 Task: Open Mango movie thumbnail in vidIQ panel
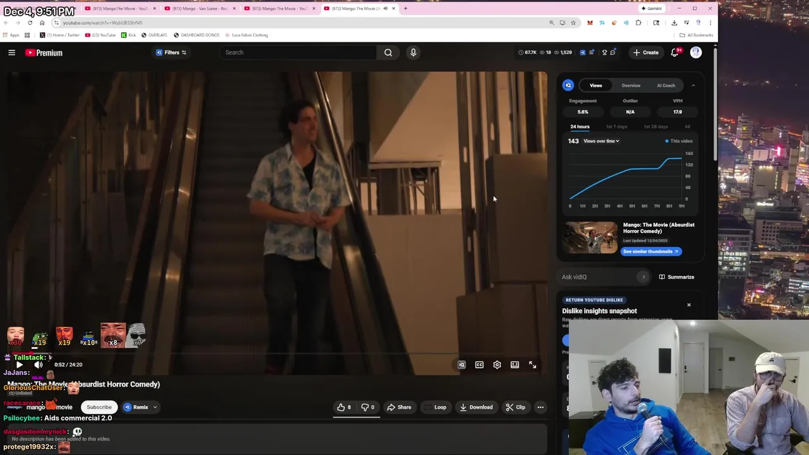pyautogui.click(x=591, y=238)
